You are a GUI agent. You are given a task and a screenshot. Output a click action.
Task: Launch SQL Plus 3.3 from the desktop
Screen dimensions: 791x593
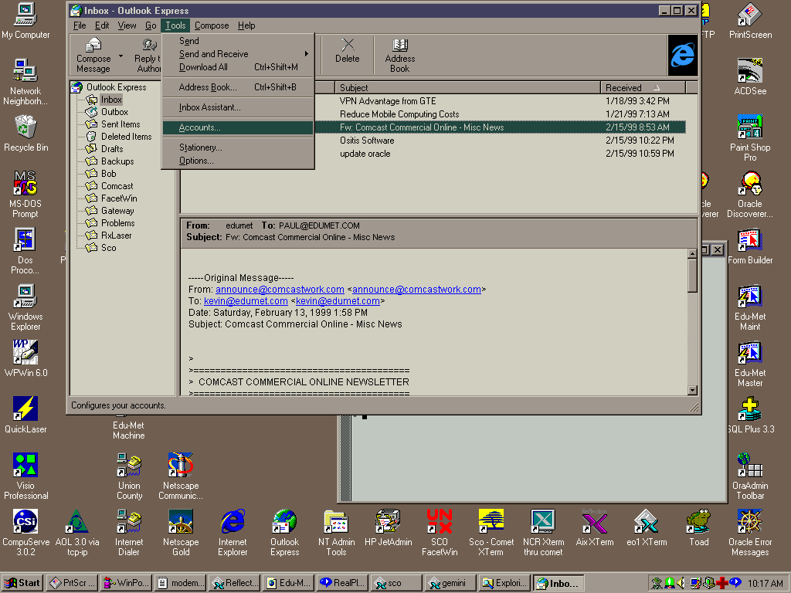pyautogui.click(x=750, y=415)
